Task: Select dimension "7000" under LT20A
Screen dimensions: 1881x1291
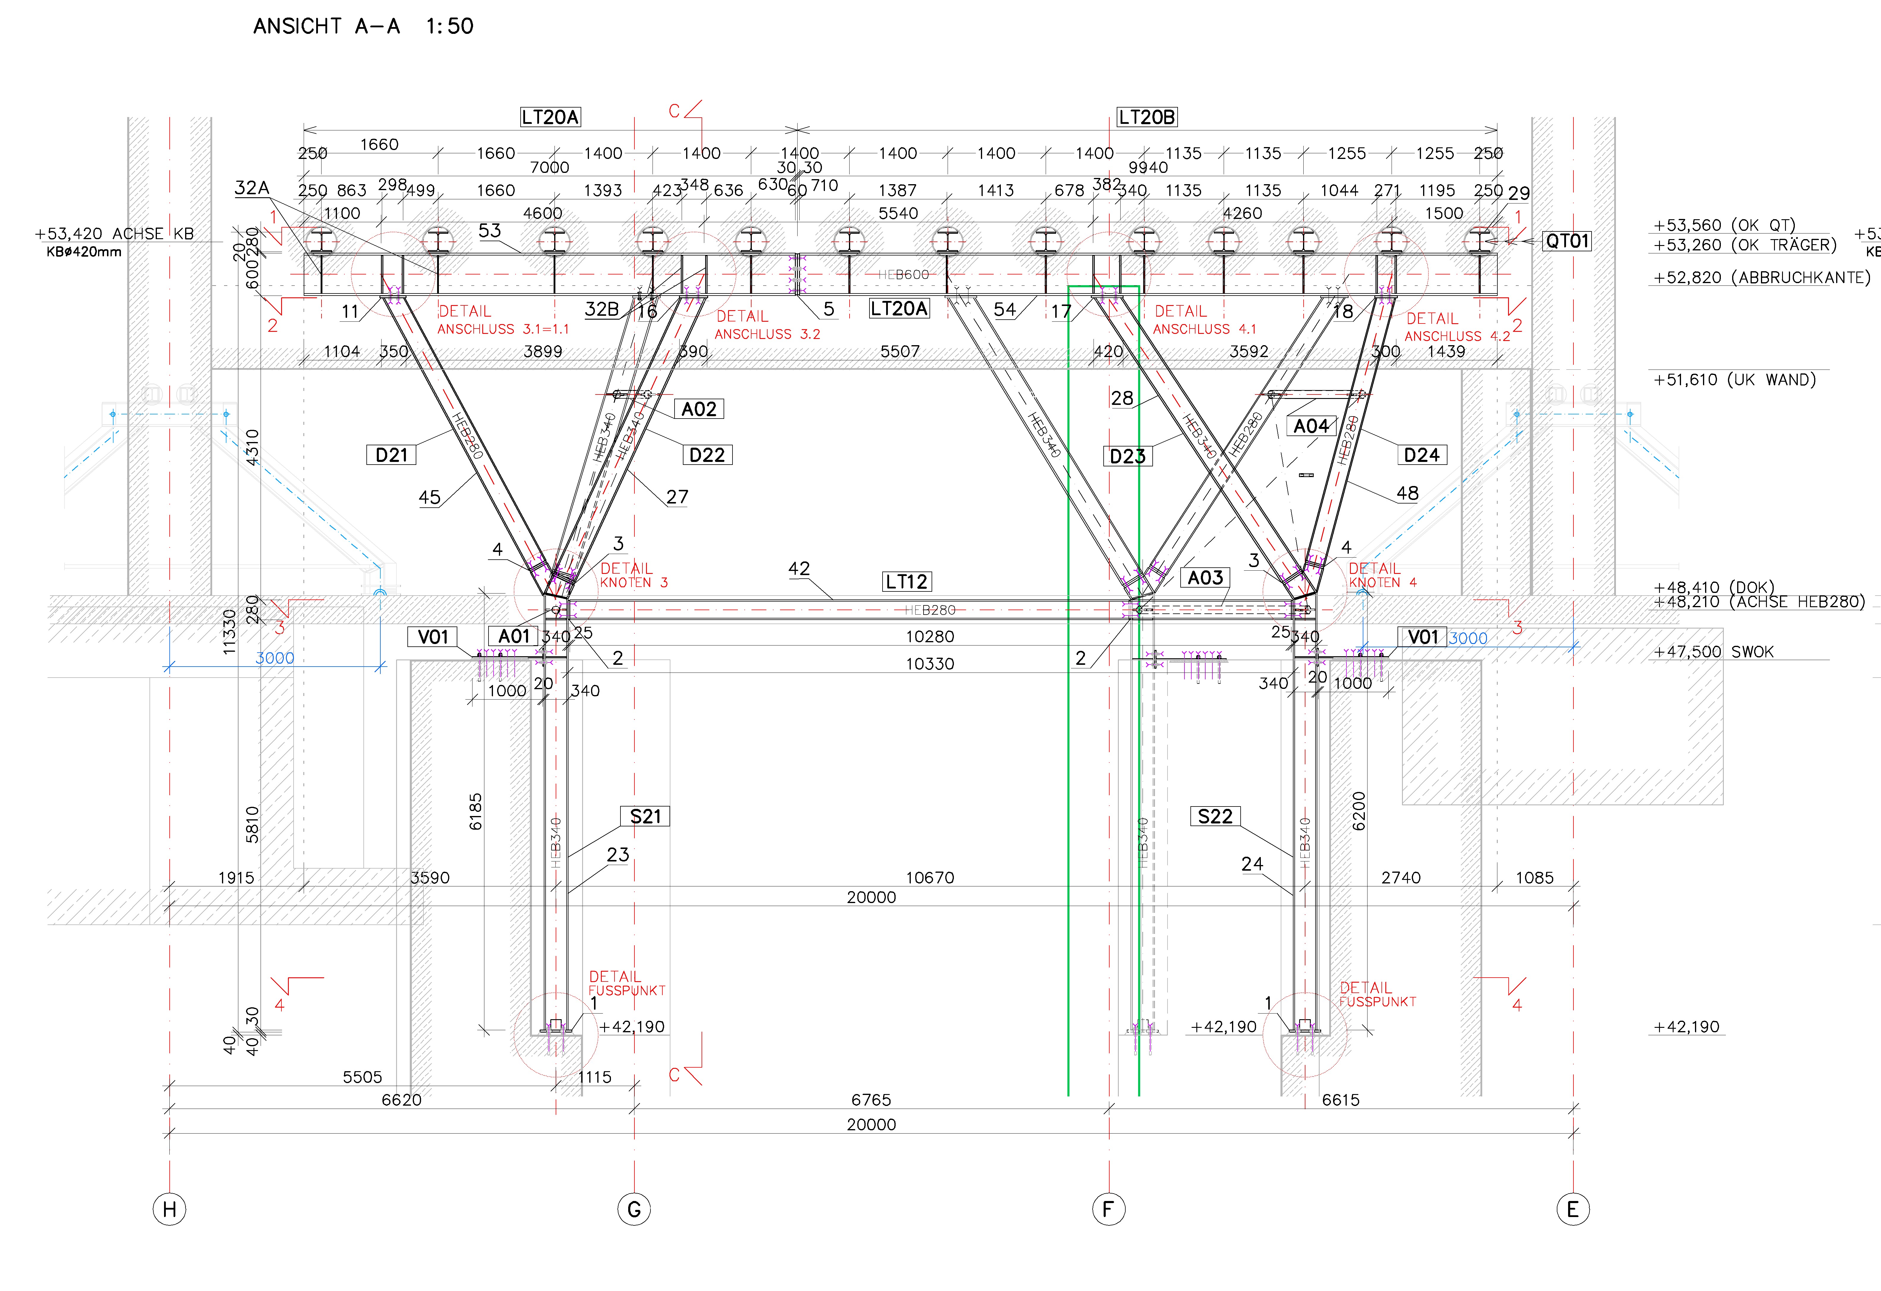Action: [x=549, y=168]
